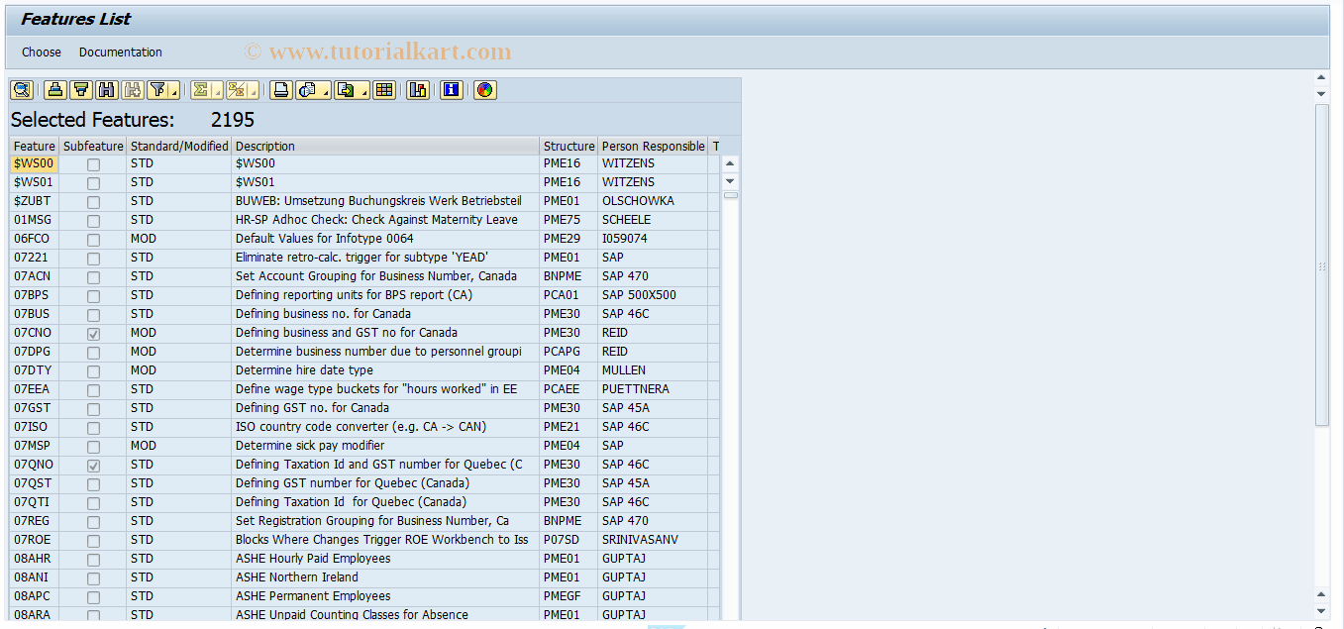Viewport: 1344px width, 629px height.
Task: Expand the Total dropdown arrow
Action: click(218, 91)
